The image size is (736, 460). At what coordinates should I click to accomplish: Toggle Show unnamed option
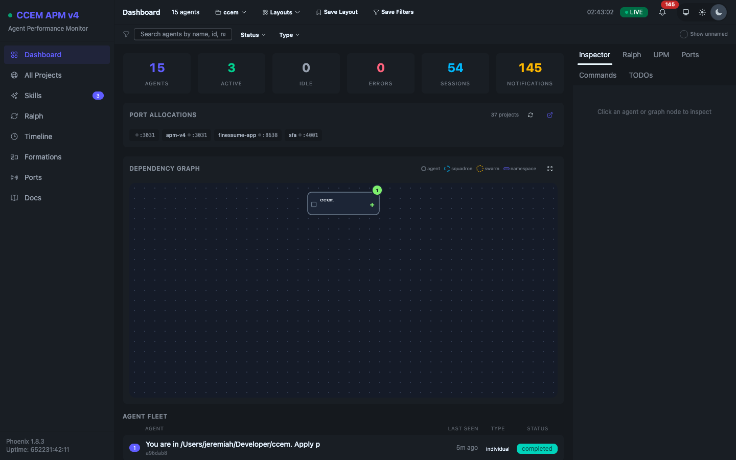684,34
